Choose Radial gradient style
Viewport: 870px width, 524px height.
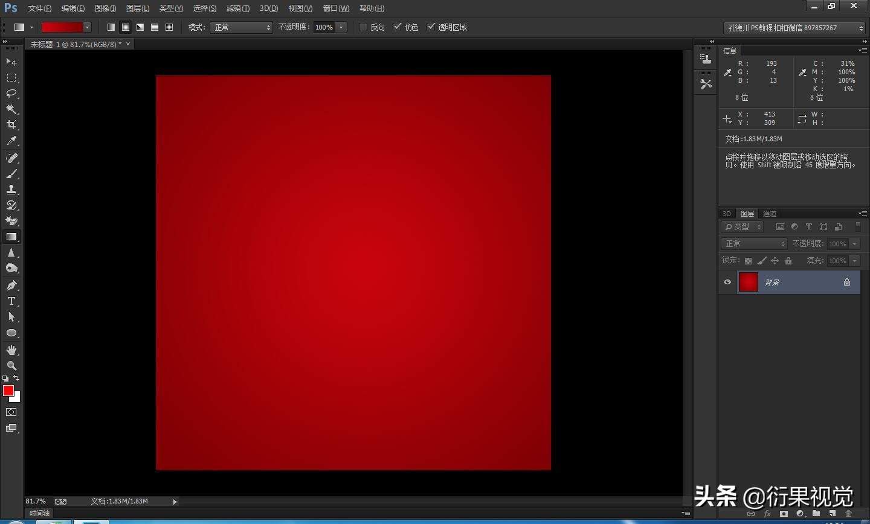point(126,27)
